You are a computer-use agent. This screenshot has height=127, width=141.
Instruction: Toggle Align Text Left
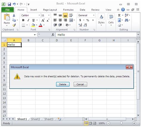pos(55,20)
